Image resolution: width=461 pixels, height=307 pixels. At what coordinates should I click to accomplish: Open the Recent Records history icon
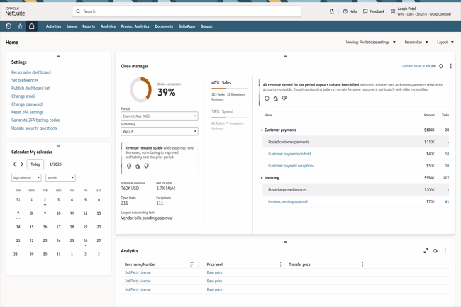pos(9,26)
